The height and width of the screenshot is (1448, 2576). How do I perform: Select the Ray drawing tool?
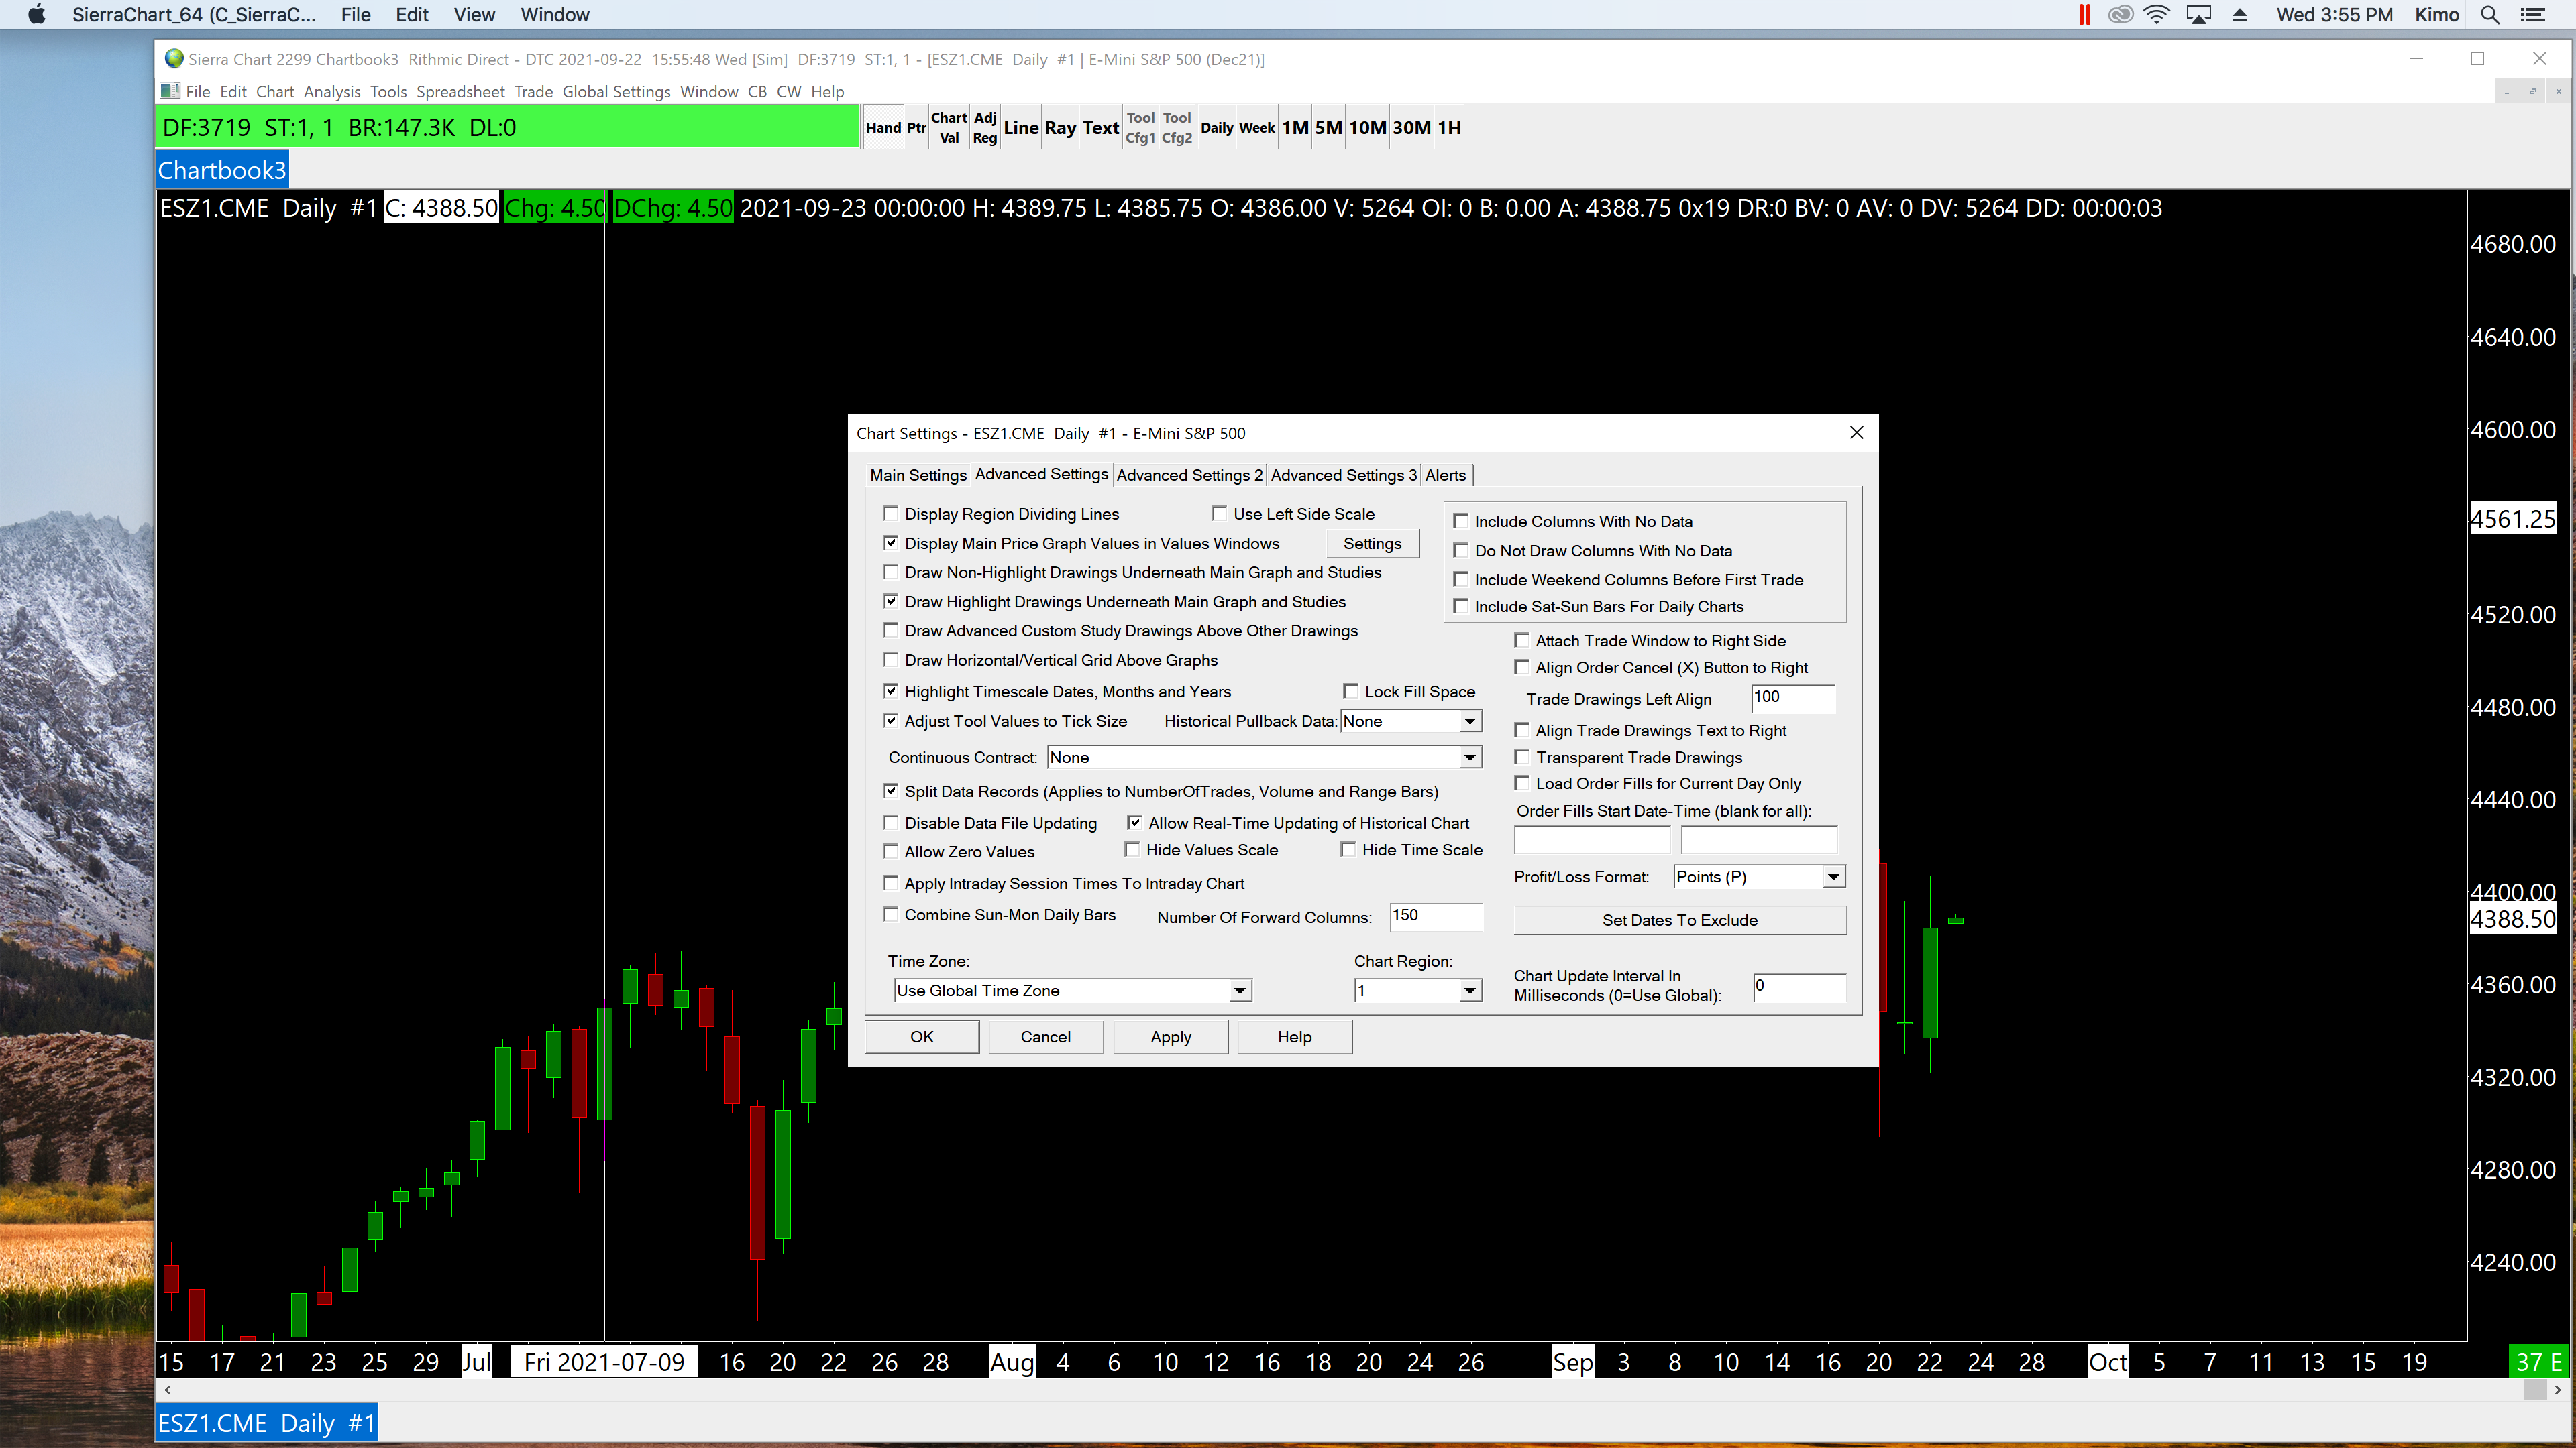[x=1060, y=128]
